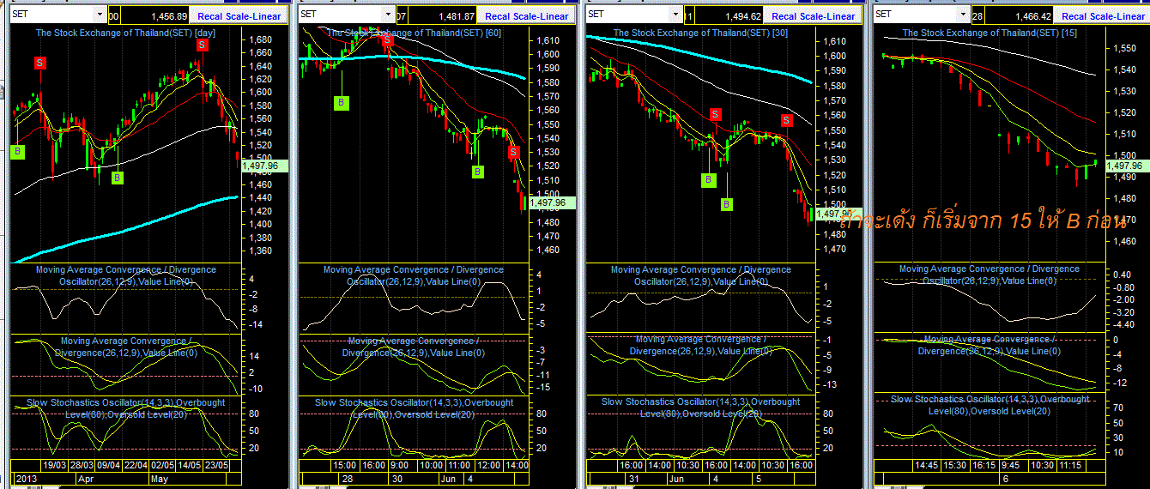Select the S sell marker at the May peak on day chart
Image resolution: width=1150 pixels, height=489 pixels.
tap(201, 45)
